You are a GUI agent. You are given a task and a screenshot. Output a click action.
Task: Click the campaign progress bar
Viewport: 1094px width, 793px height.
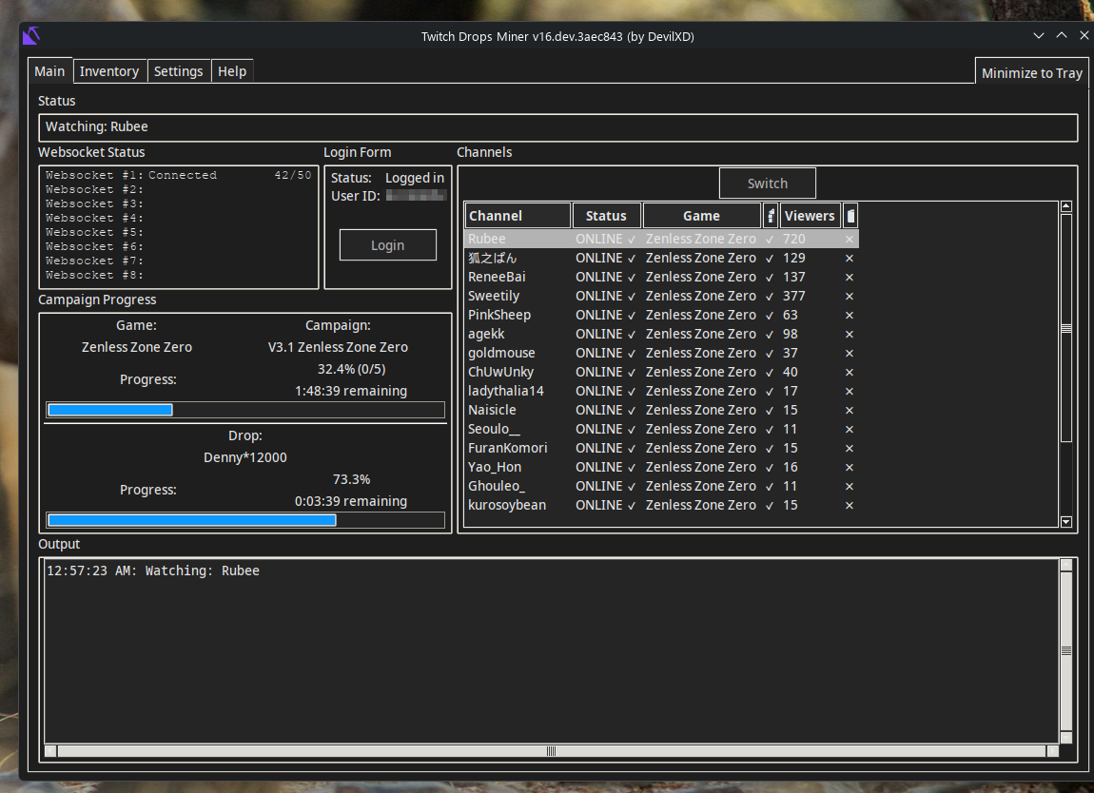[245, 410]
